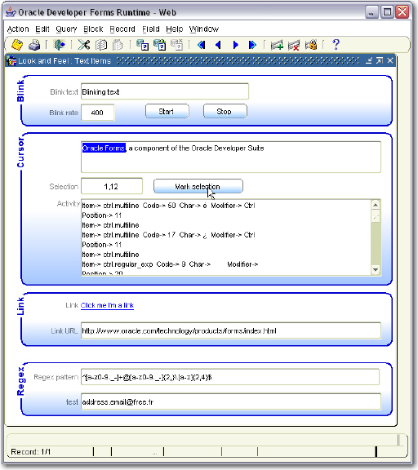Click the regex test field with email address
The width and height of the screenshot is (418, 470).
point(231,401)
